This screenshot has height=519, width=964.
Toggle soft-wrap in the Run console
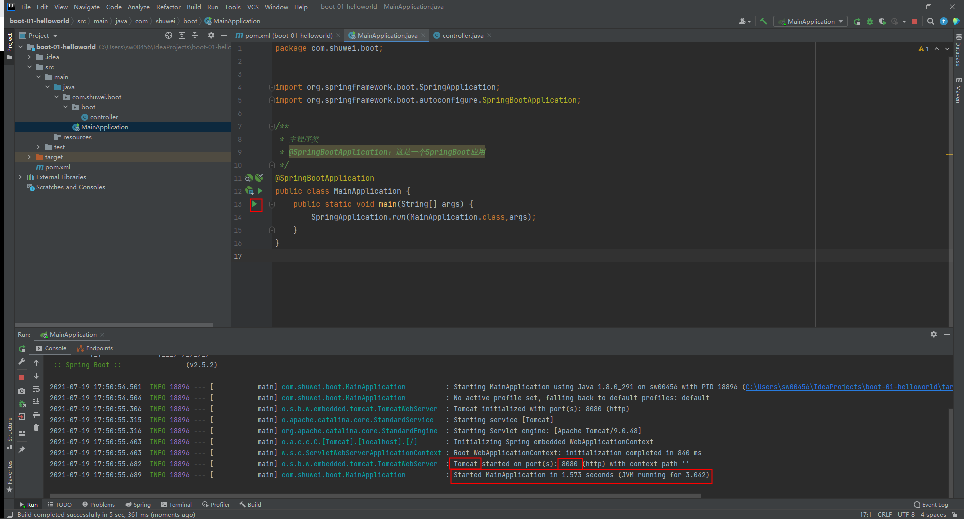coord(36,389)
